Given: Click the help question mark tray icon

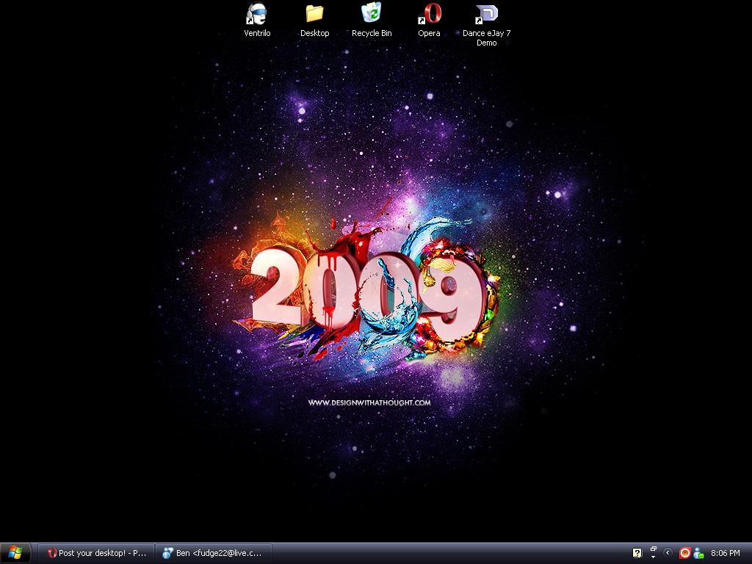Looking at the screenshot, I should (x=637, y=553).
